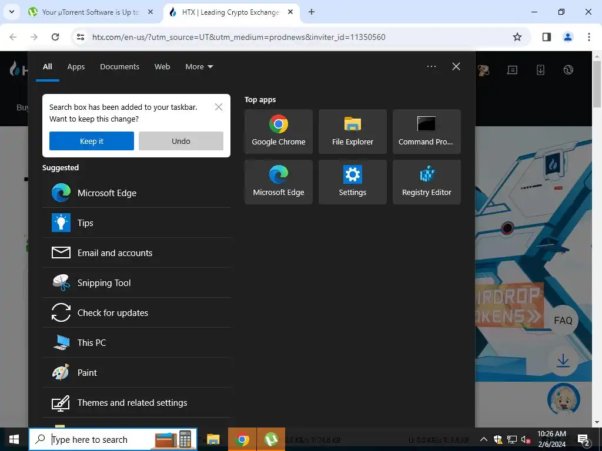This screenshot has width=602, height=451.
Task: Bookmark this page with the star icon
Action: (x=517, y=37)
